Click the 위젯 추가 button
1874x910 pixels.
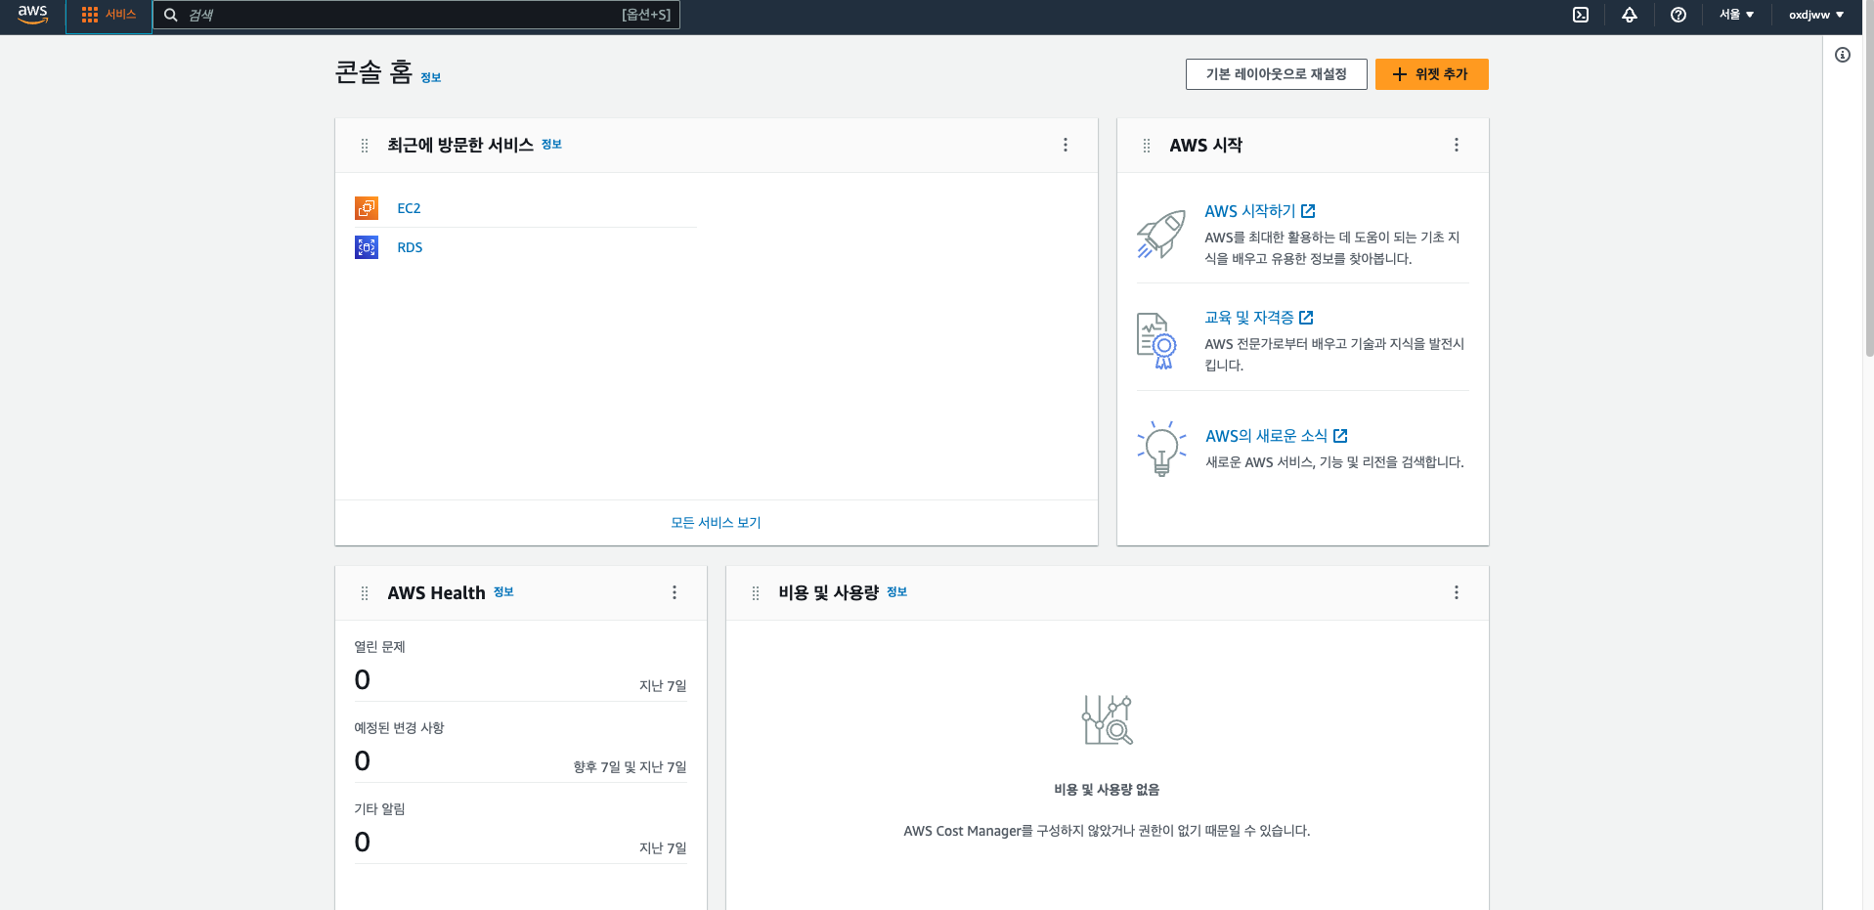pos(1431,74)
